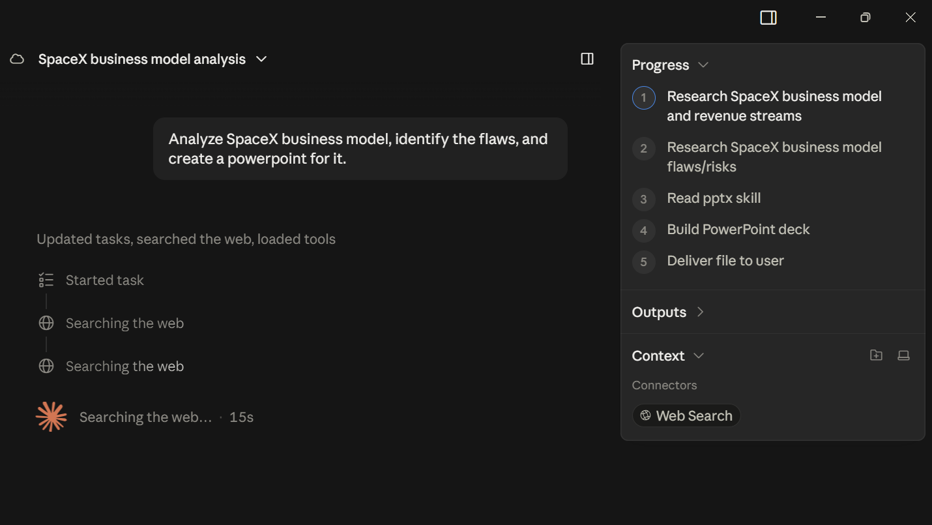Click the laptop icon in the Context header
The width and height of the screenshot is (932, 525).
[903, 355]
